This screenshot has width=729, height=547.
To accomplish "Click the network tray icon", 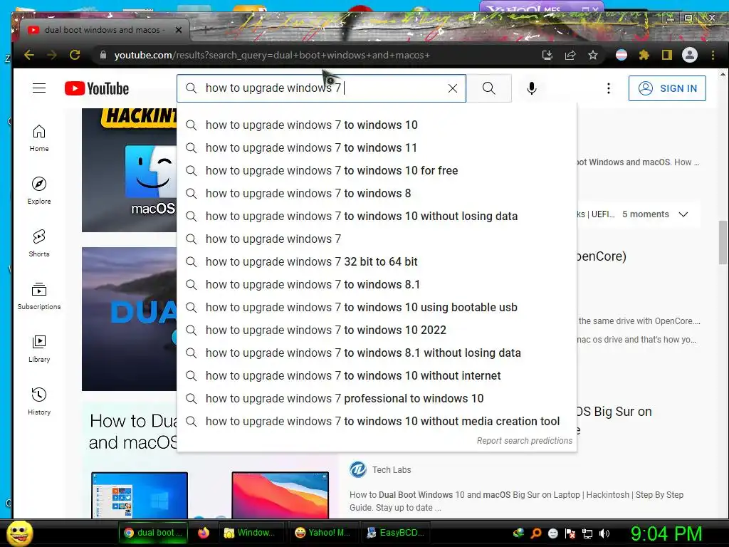I will [587, 533].
